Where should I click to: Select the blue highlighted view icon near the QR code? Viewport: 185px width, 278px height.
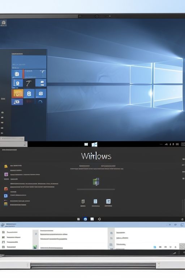click(x=155, y=247)
